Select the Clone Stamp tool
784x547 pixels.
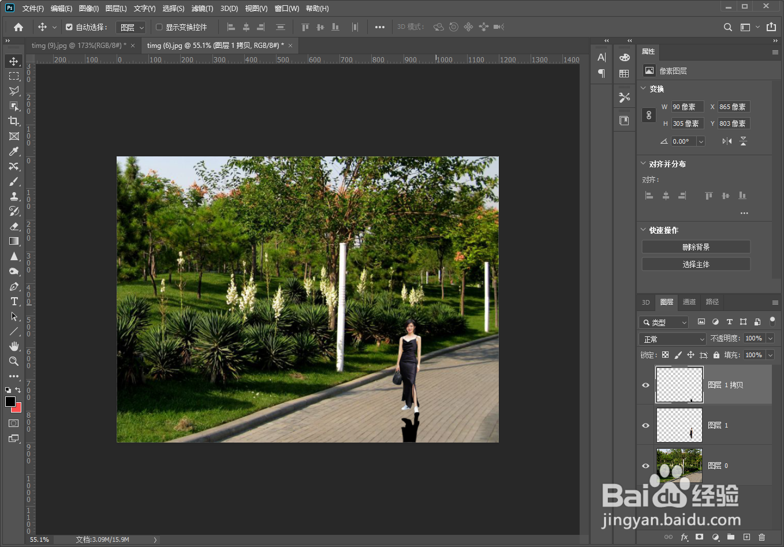14,196
